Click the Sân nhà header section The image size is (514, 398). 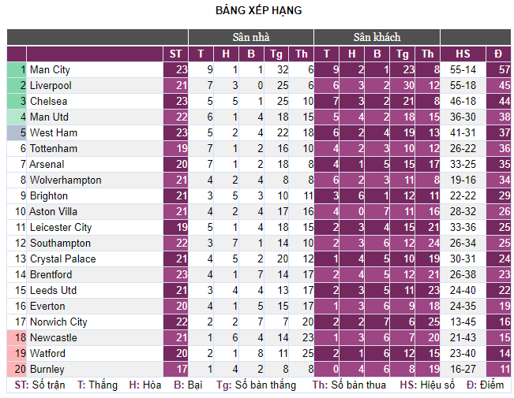[251, 37]
